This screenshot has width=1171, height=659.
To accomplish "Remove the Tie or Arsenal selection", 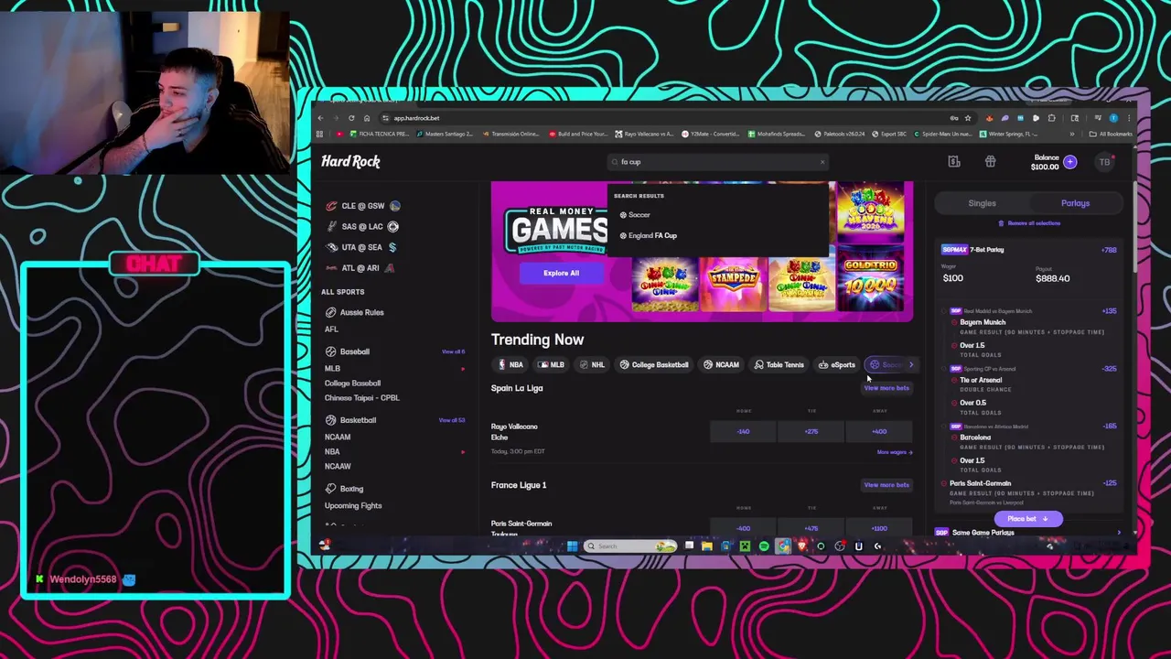I will click(954, 380).
